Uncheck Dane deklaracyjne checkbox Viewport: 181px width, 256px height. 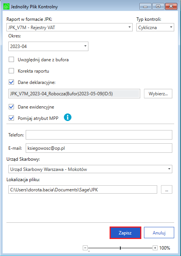(11, 82)
